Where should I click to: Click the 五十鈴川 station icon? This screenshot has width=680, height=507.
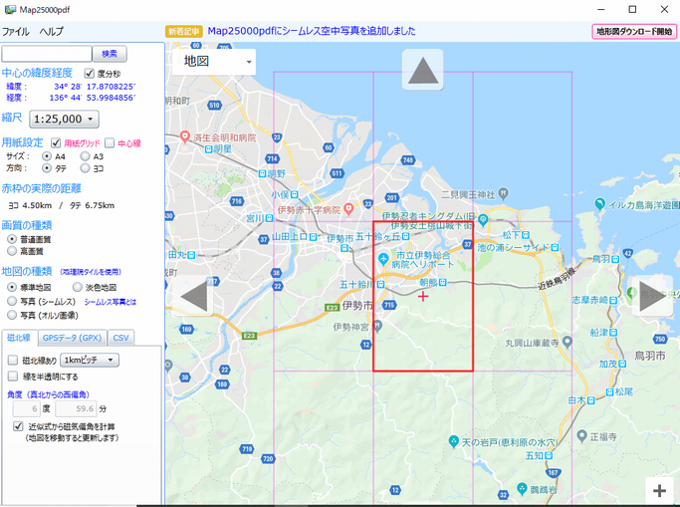(380, 284)
